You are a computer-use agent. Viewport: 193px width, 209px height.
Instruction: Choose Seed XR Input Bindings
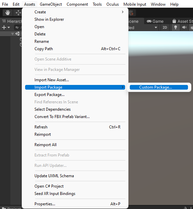(x=75, y=194)
